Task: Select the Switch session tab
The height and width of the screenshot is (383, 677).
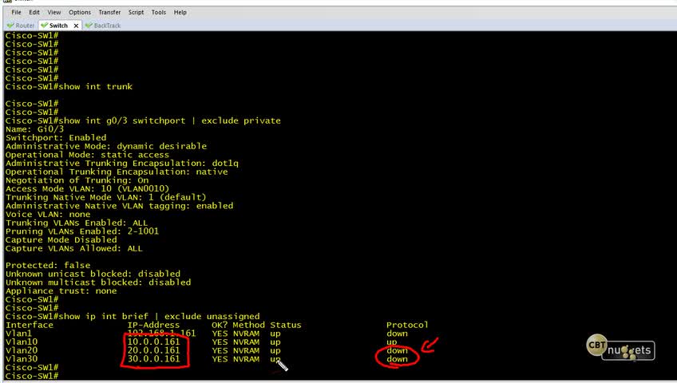Action: (59, 26)
